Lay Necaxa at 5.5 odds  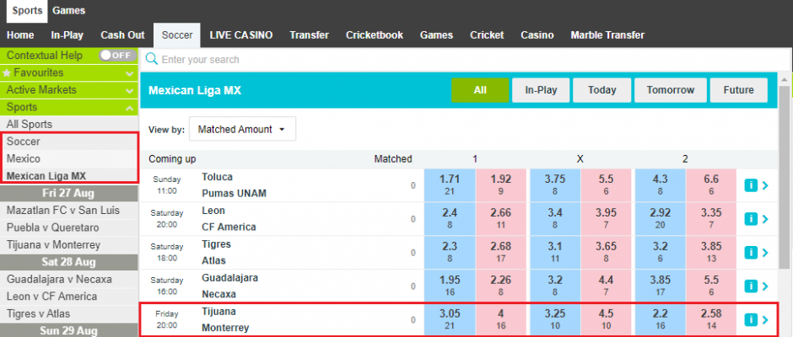tap(711, 286)
